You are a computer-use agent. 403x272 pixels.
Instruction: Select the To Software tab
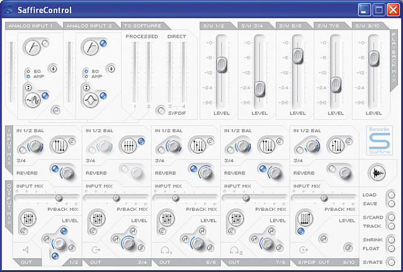click(145, 26)
